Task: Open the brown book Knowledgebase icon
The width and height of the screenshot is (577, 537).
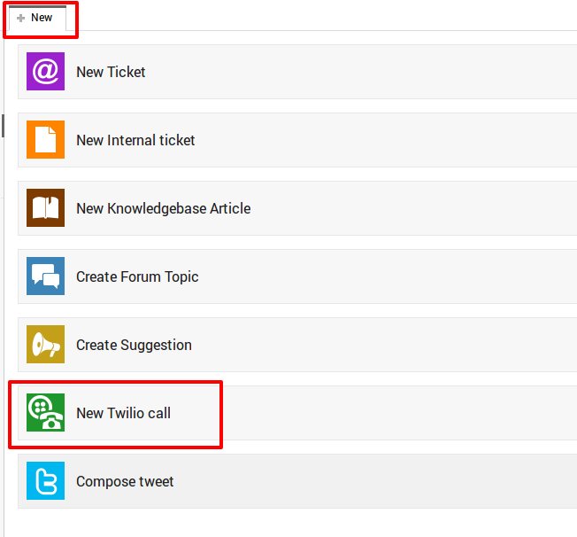Action: point(45,207)
